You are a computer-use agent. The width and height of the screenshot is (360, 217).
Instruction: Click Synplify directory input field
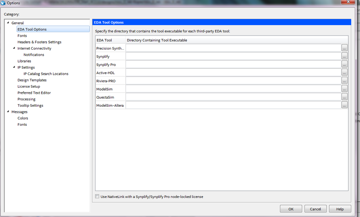pyautogui.click(x=234, y=56)
